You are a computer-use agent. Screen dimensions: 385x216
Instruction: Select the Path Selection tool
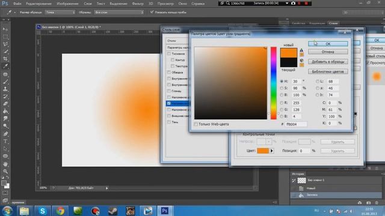pyautogui.click(x=5, y=149)
